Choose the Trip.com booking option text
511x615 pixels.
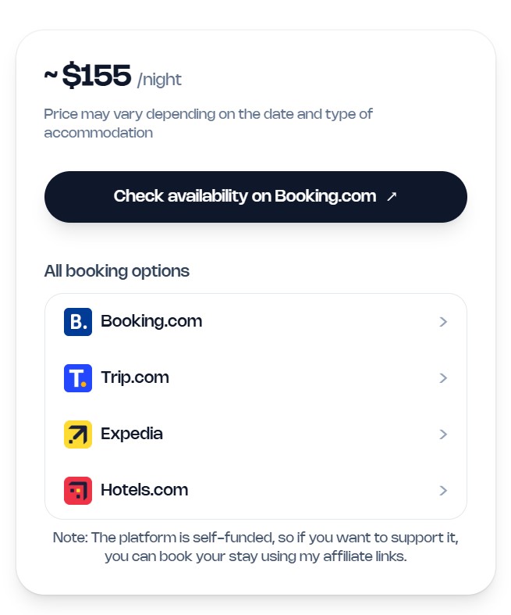[x=135, y=377]
